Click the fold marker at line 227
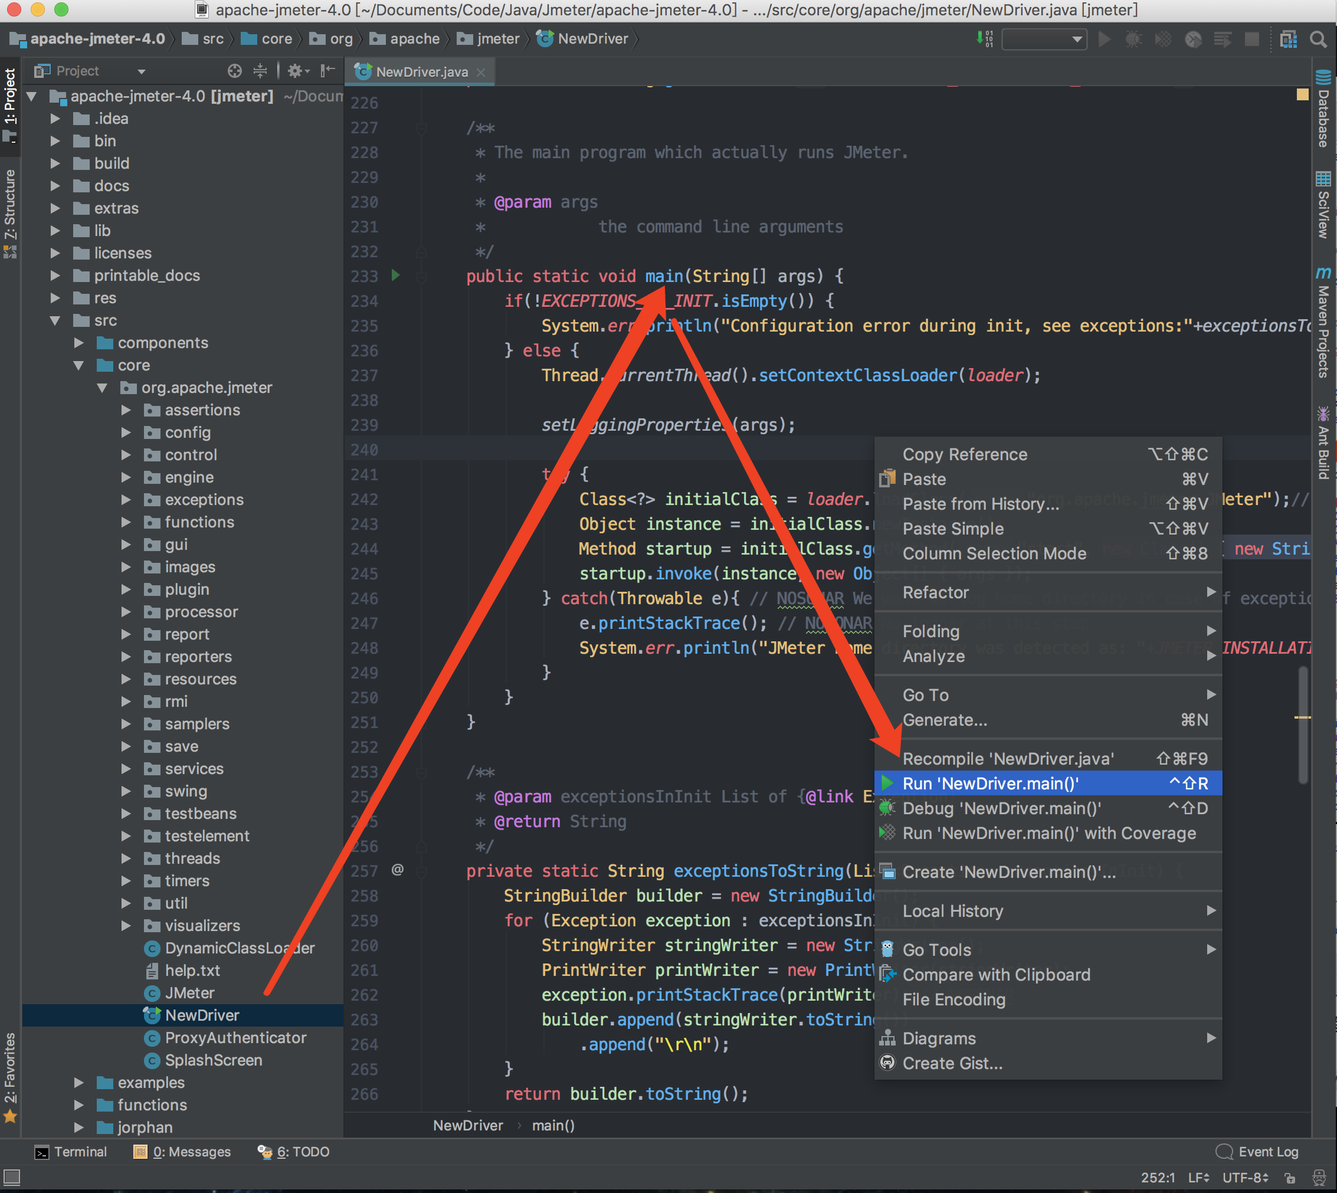The width and height of the screenshot is (1337, 1193). point(421,129)
